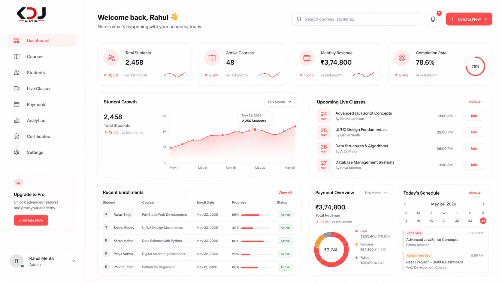The image size is (502, 283).
Task: Expand the Rahul Mehta profile chevron
Action: [74, 261]
